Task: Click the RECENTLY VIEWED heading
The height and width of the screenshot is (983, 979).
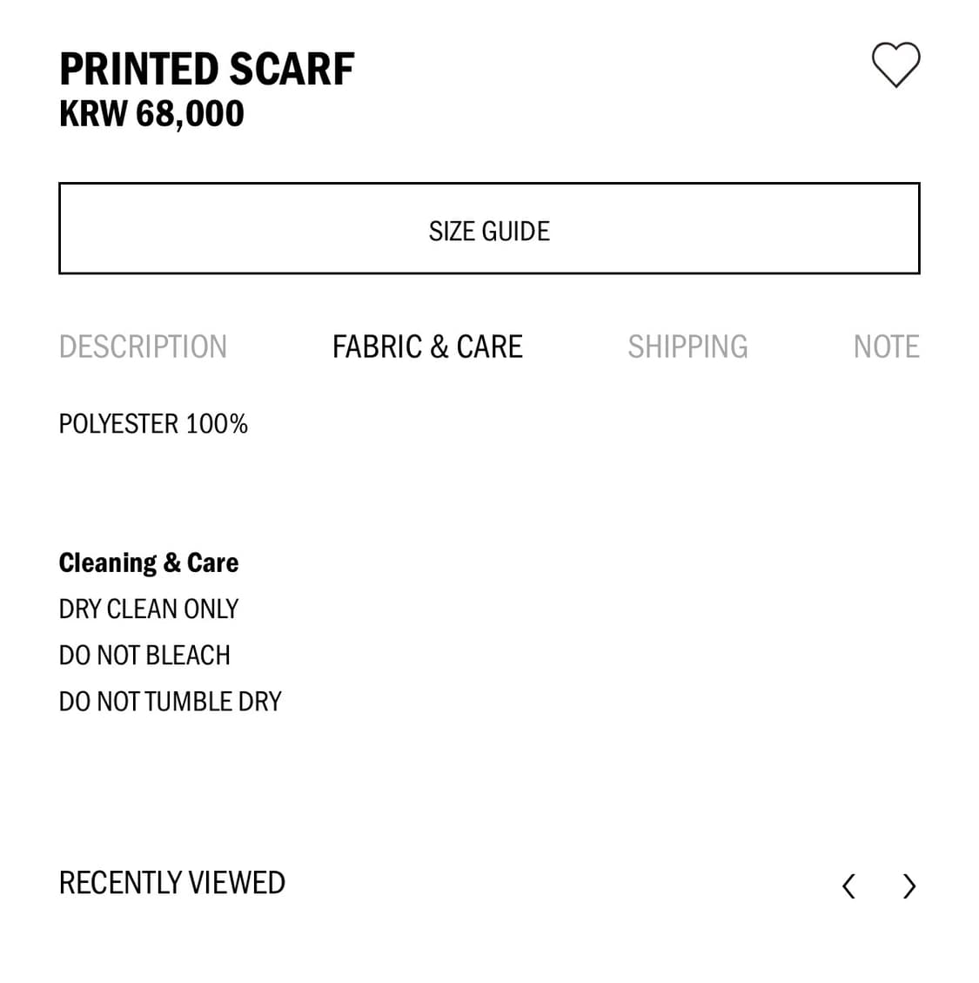Action: [171, 882]
